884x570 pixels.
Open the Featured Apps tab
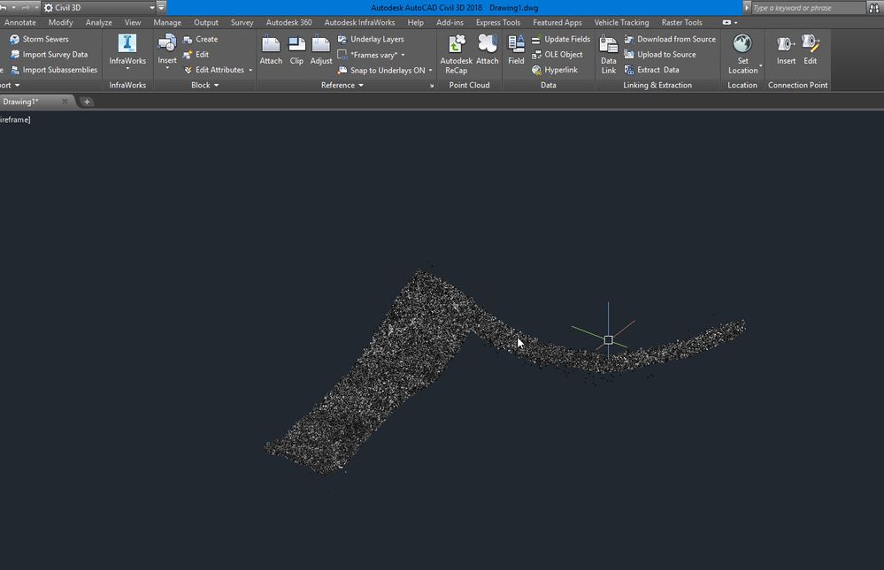click(557, 22)
